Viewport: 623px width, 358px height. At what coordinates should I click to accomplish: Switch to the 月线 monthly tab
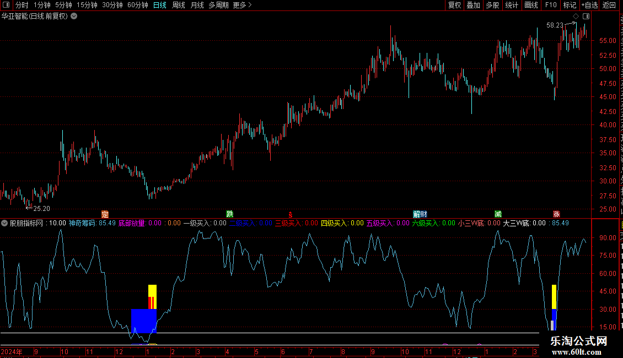point(197,5)
